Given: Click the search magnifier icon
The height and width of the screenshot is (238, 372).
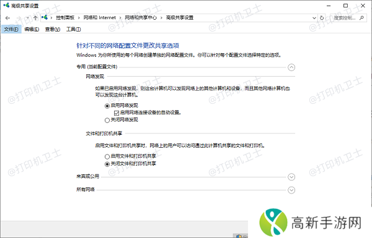Looking at the screenshot, I should click(x=361, y=18).
